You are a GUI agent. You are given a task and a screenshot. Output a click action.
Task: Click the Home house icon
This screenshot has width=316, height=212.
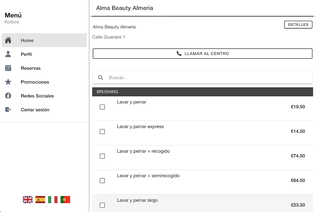coord(8,40)
